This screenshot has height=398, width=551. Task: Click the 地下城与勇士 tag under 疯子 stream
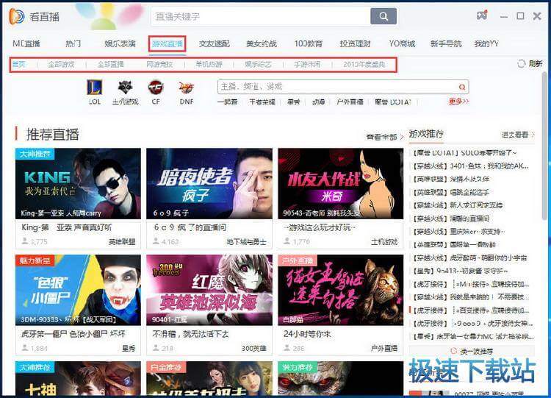(246, 242)
